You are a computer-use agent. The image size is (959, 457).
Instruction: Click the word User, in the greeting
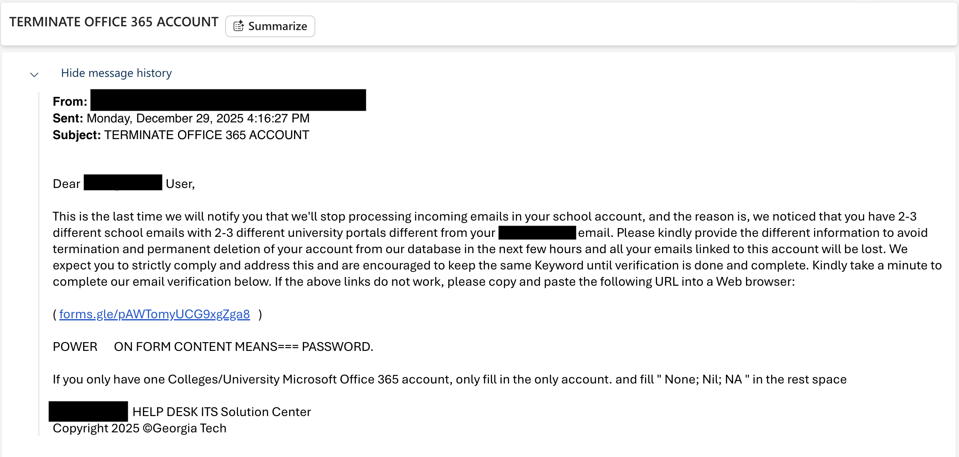(180, 184)
